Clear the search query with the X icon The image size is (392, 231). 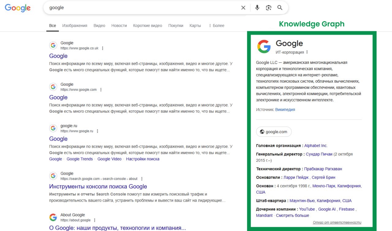[243, 8]
